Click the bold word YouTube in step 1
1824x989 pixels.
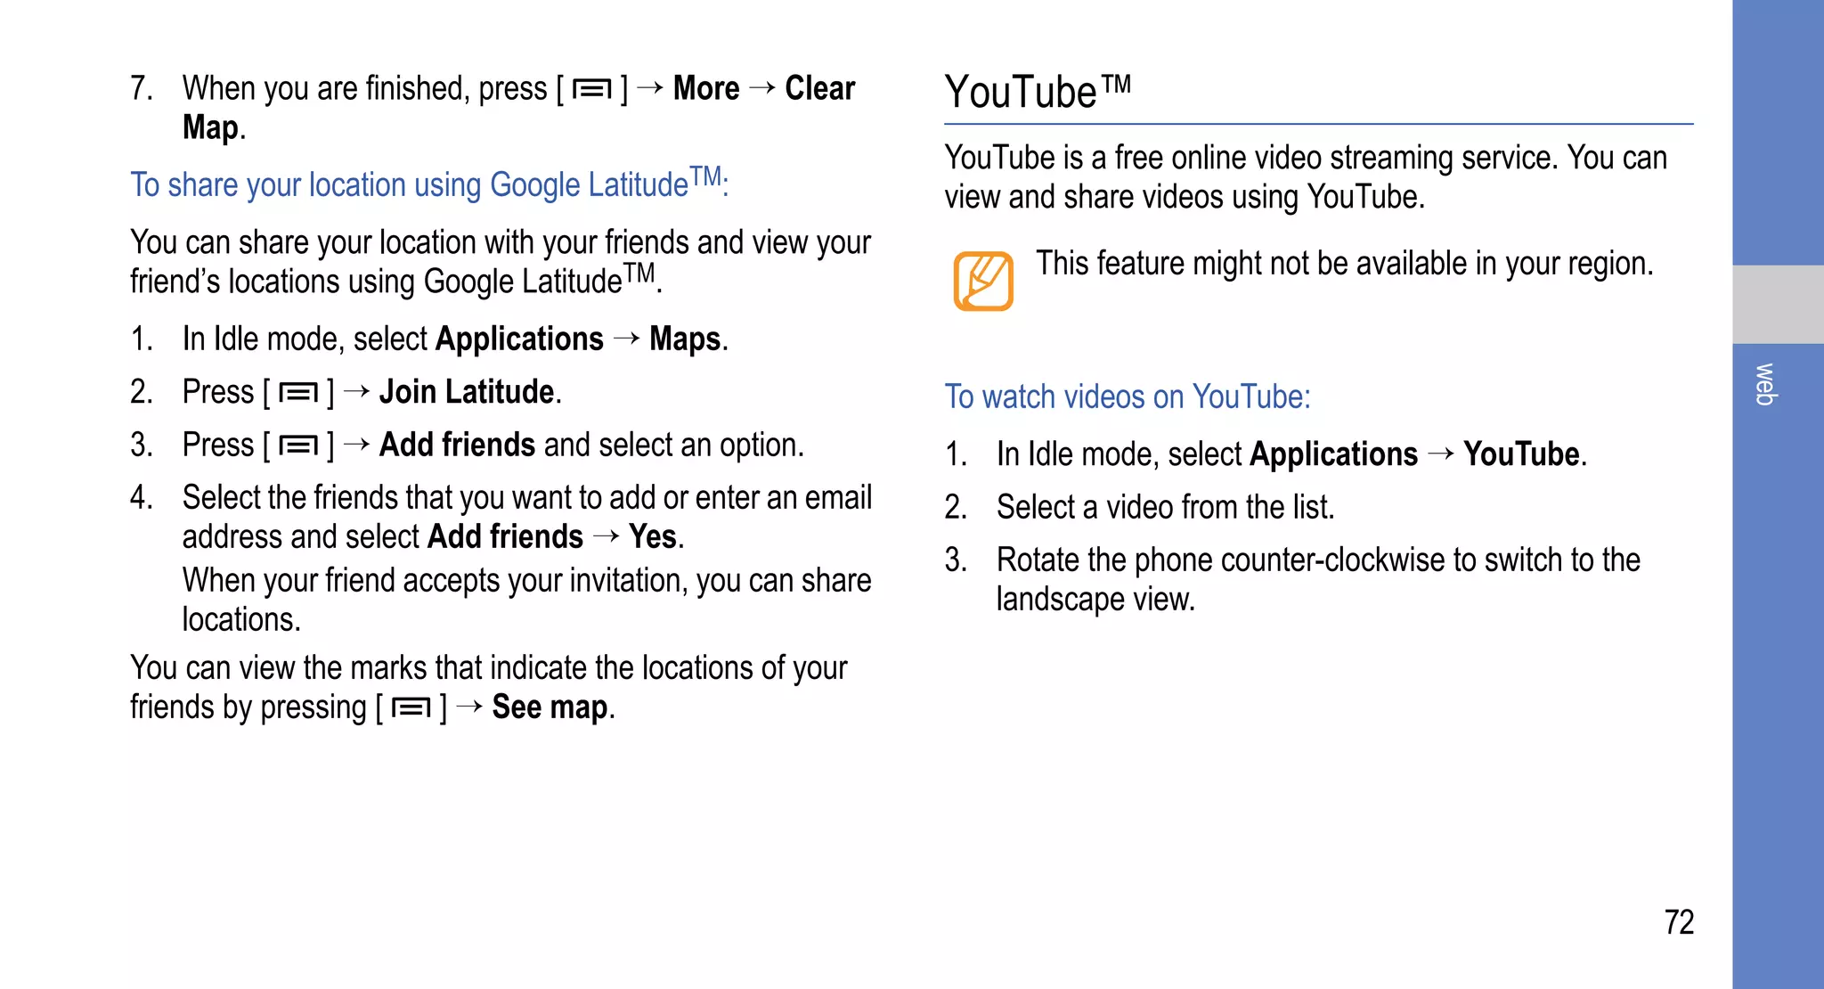pyautogui.click(x=1521, y=454)
